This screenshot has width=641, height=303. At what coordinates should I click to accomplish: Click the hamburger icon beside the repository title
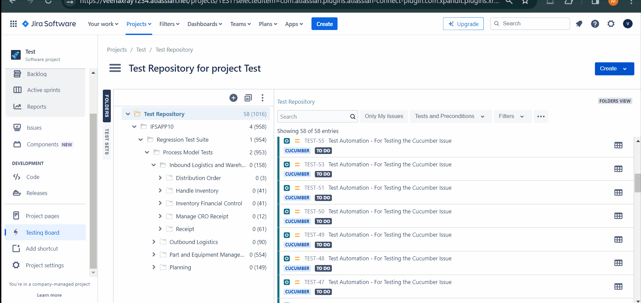click(115, 68)
